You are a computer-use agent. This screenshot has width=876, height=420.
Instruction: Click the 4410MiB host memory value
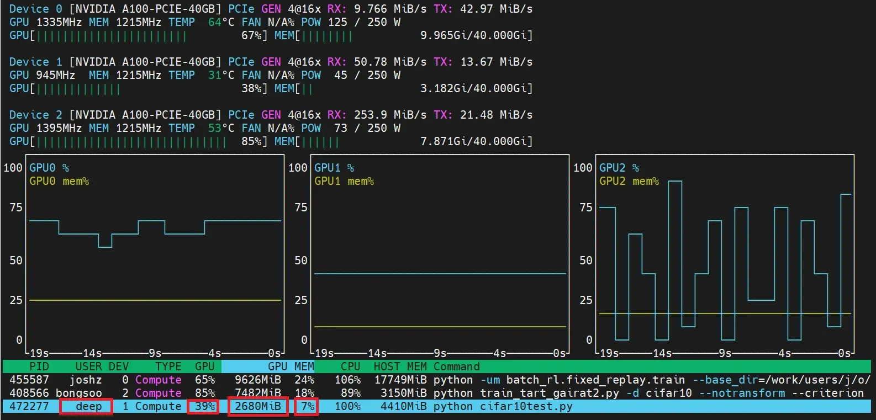click(x=404, y=406)
